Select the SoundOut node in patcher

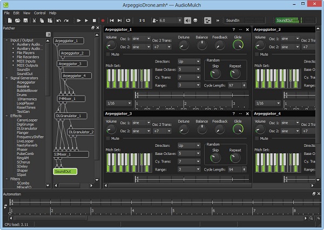click(65, 171)
